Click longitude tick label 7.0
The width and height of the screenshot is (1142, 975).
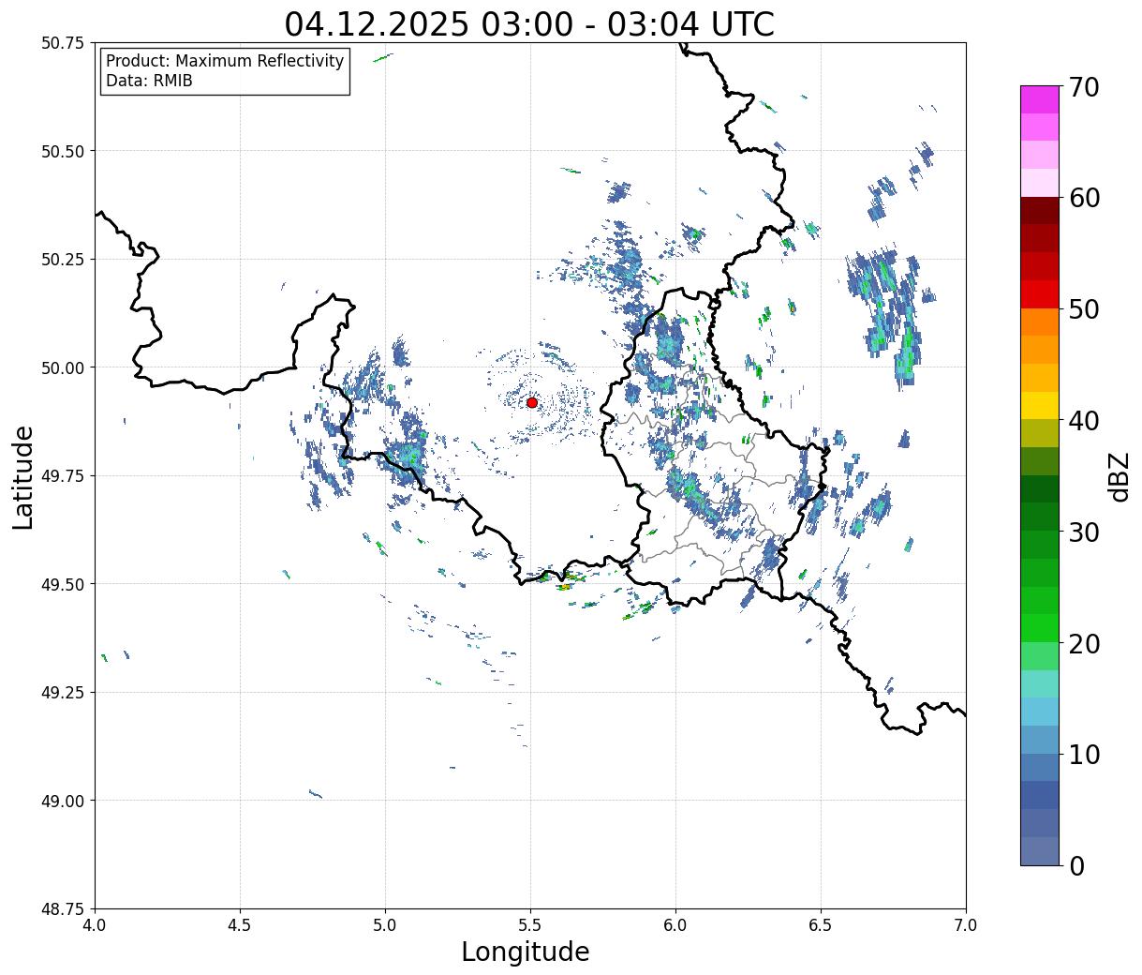(966, 925)
